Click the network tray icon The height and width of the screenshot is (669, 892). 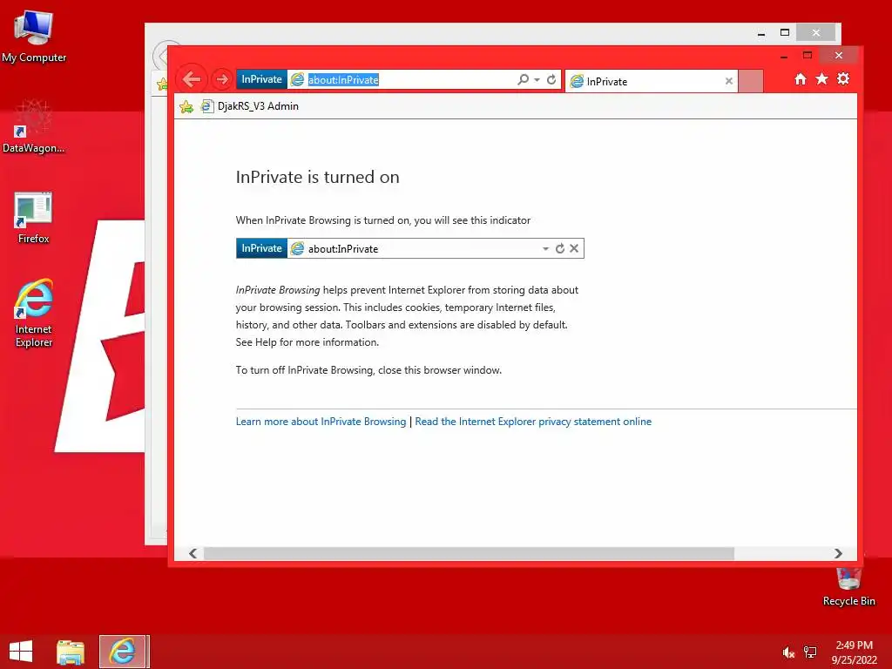click(810, 652)
